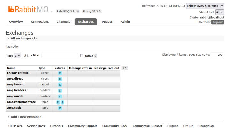Click the D badge in amq.direct row

coord(60,79)
